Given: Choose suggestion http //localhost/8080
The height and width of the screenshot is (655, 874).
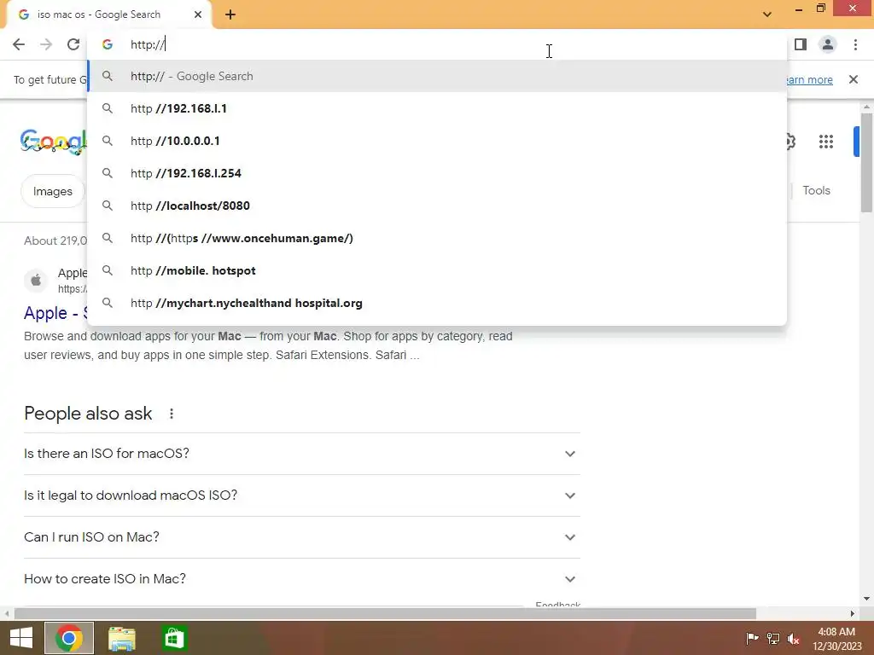Looking at the screenshot, I should pyautogui.click(x=437, y=206).
